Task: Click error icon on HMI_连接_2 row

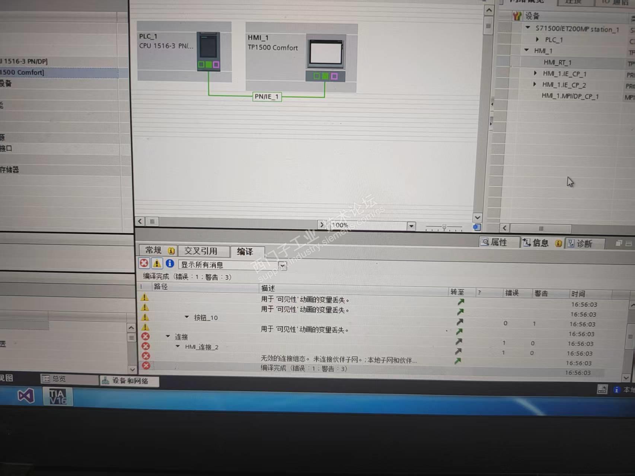Action: click(146, 346)
